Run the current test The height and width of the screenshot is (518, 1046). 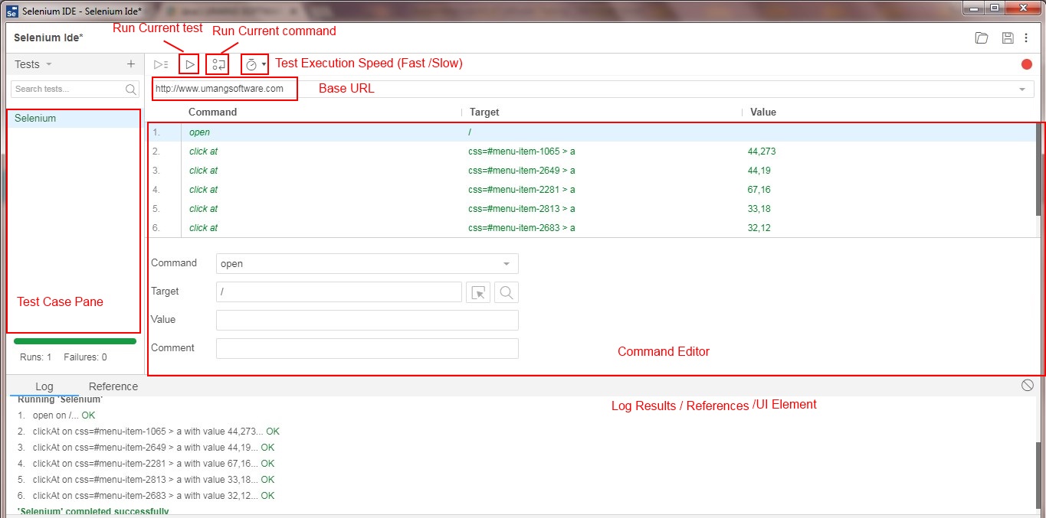point(190,65)
